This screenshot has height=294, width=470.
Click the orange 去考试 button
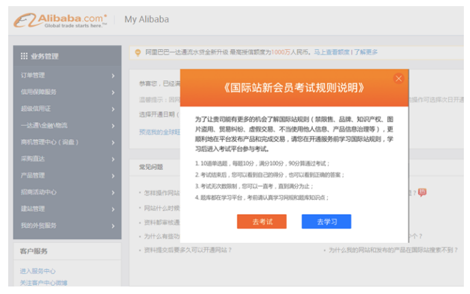[x=262, y=222]
